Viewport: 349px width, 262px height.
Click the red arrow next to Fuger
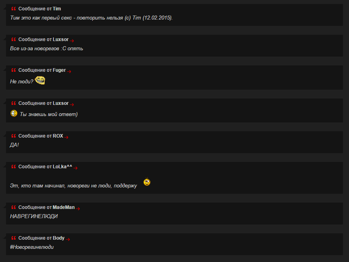tap(69, 71)
